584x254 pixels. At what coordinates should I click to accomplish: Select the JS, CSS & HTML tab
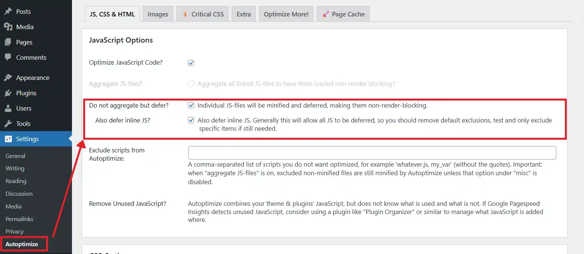(x=112, y=14)
